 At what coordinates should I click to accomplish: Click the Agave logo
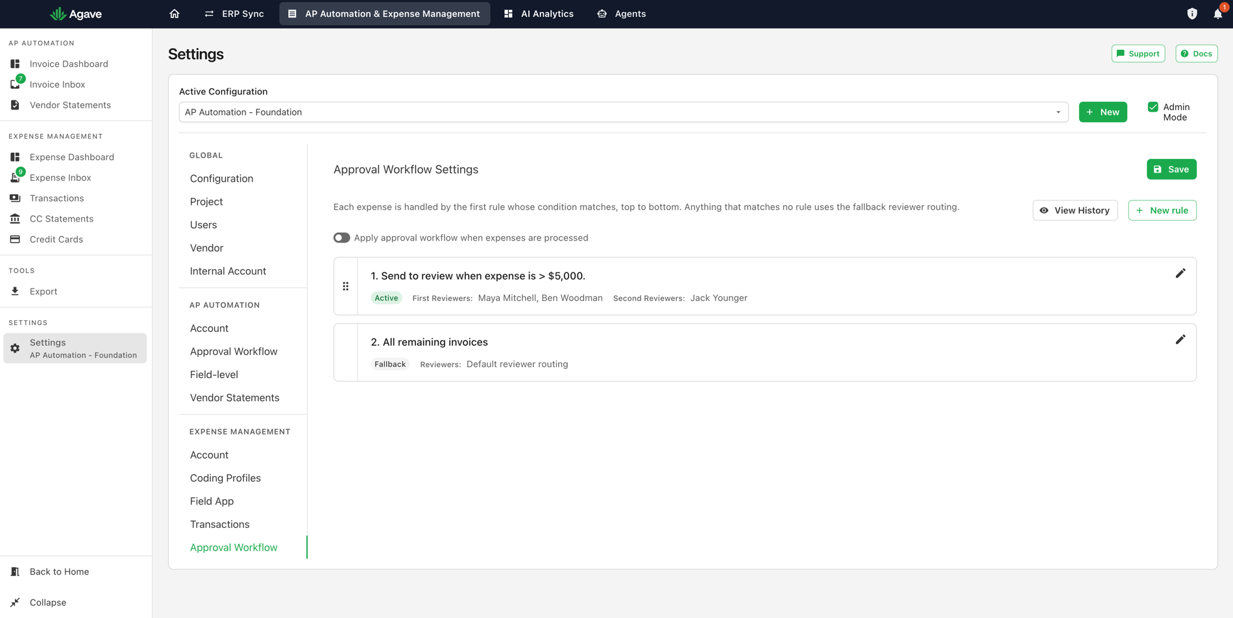(76, 14)
